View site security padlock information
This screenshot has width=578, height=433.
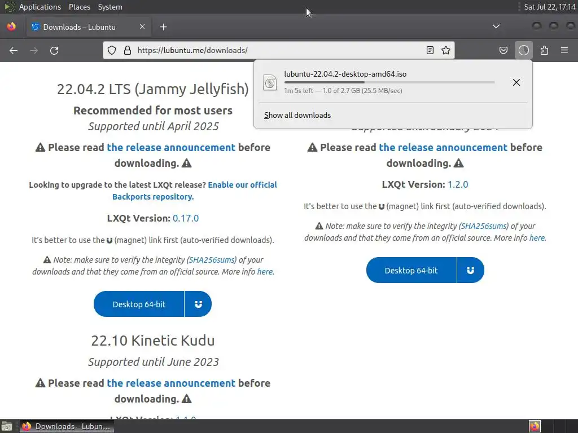(128, 50)
